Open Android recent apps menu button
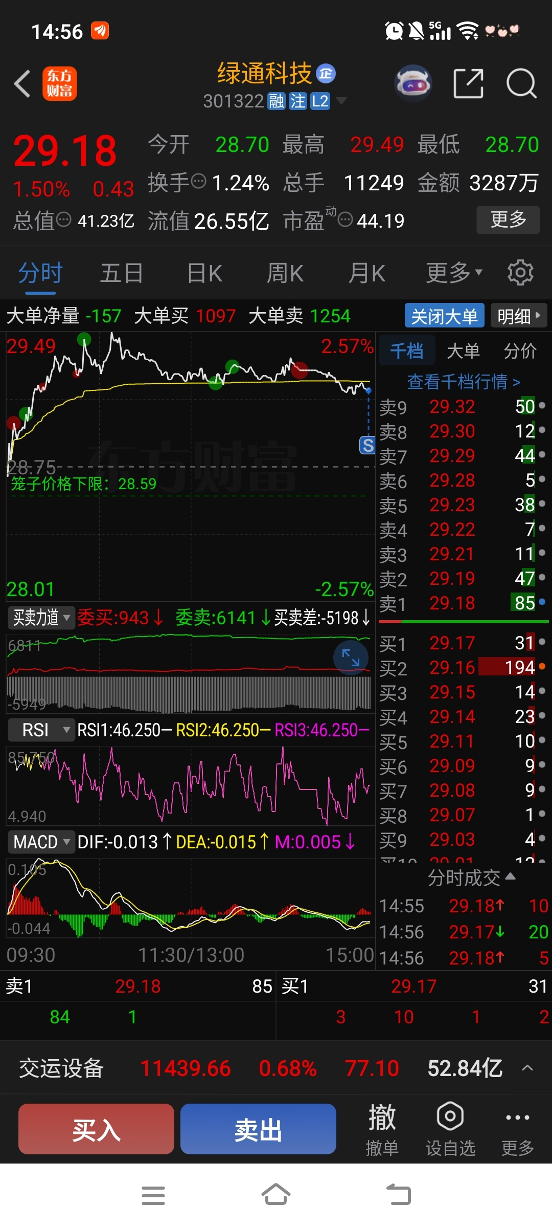Viewport: 552px width, 1228px height. point(153,1196)
